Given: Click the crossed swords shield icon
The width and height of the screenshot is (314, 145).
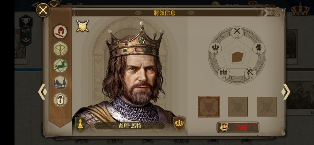Looking at the screenshot, I should pos(82,26).
